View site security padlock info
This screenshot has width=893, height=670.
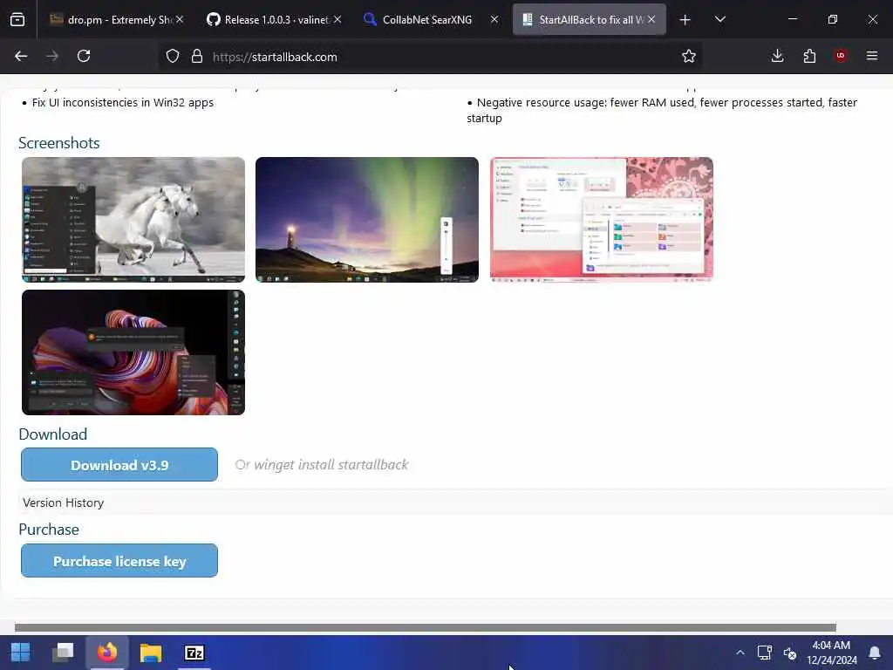(x=197, y=56)
